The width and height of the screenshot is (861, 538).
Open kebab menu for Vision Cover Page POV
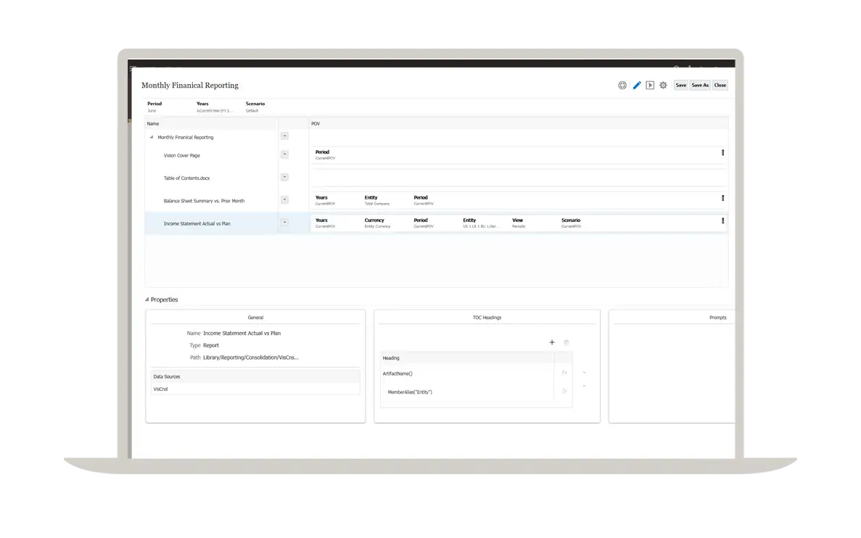coord(722,153)
